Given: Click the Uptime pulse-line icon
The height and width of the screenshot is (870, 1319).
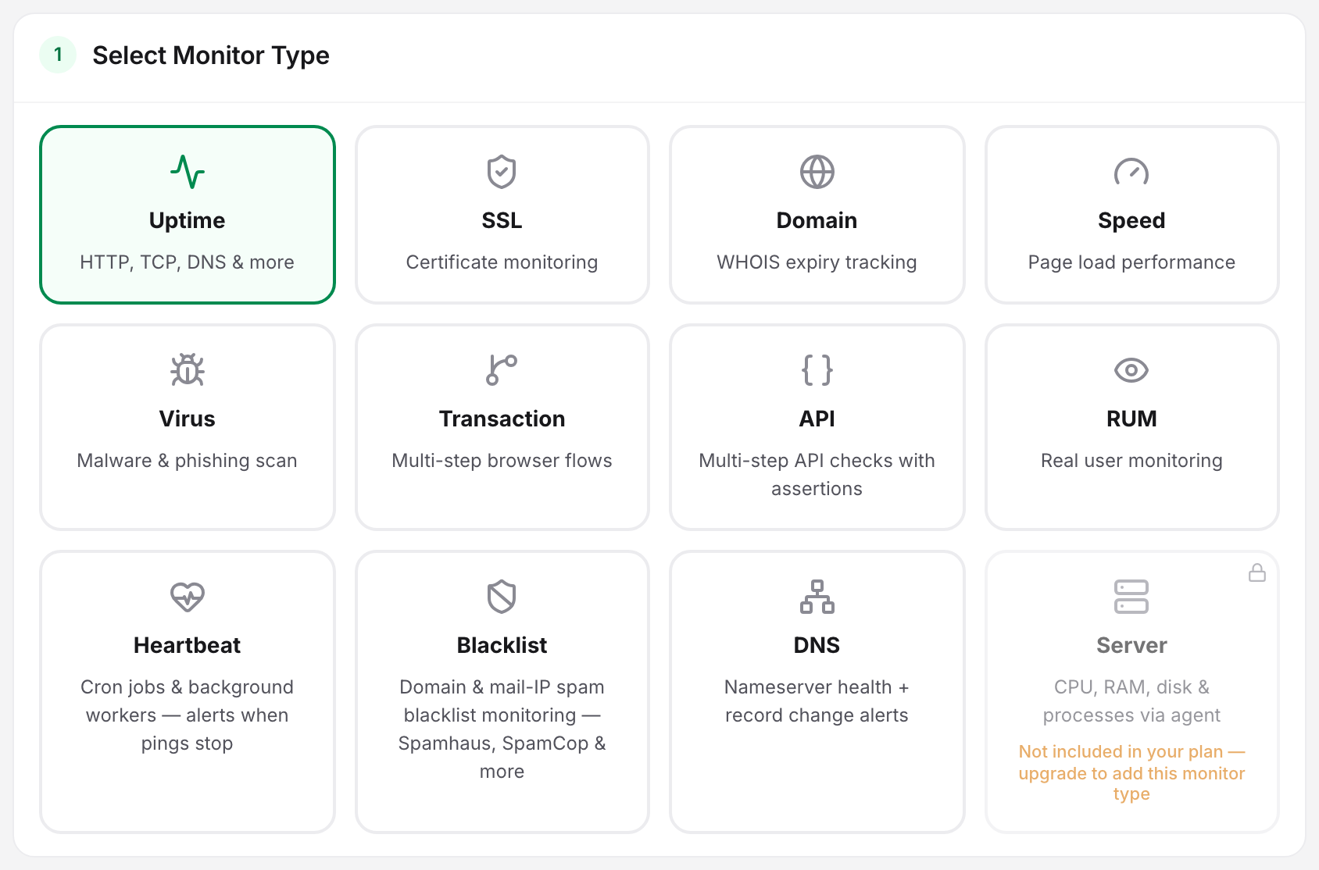Looking at the screenshot, I should (188, 172).
